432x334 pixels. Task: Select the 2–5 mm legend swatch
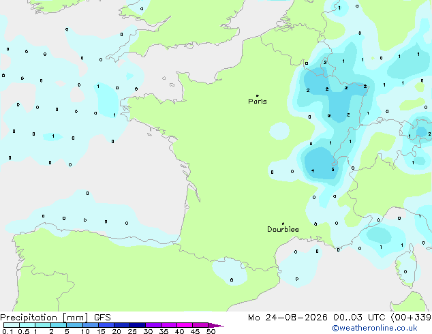(x=59, y=325)
